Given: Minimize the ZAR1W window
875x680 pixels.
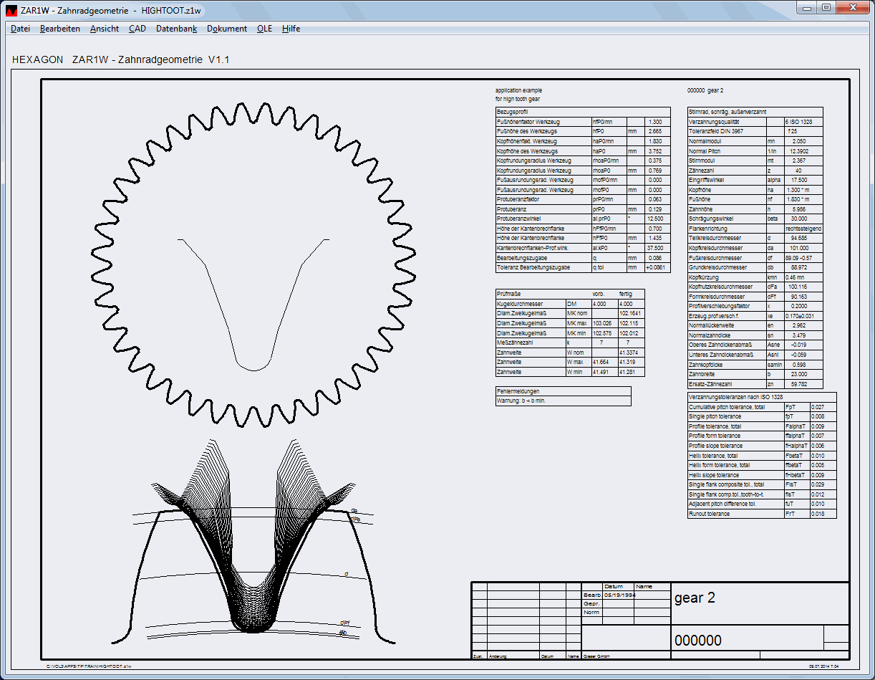Looking at the screenshot, I should pyautogui.click(x=808, y=7).
